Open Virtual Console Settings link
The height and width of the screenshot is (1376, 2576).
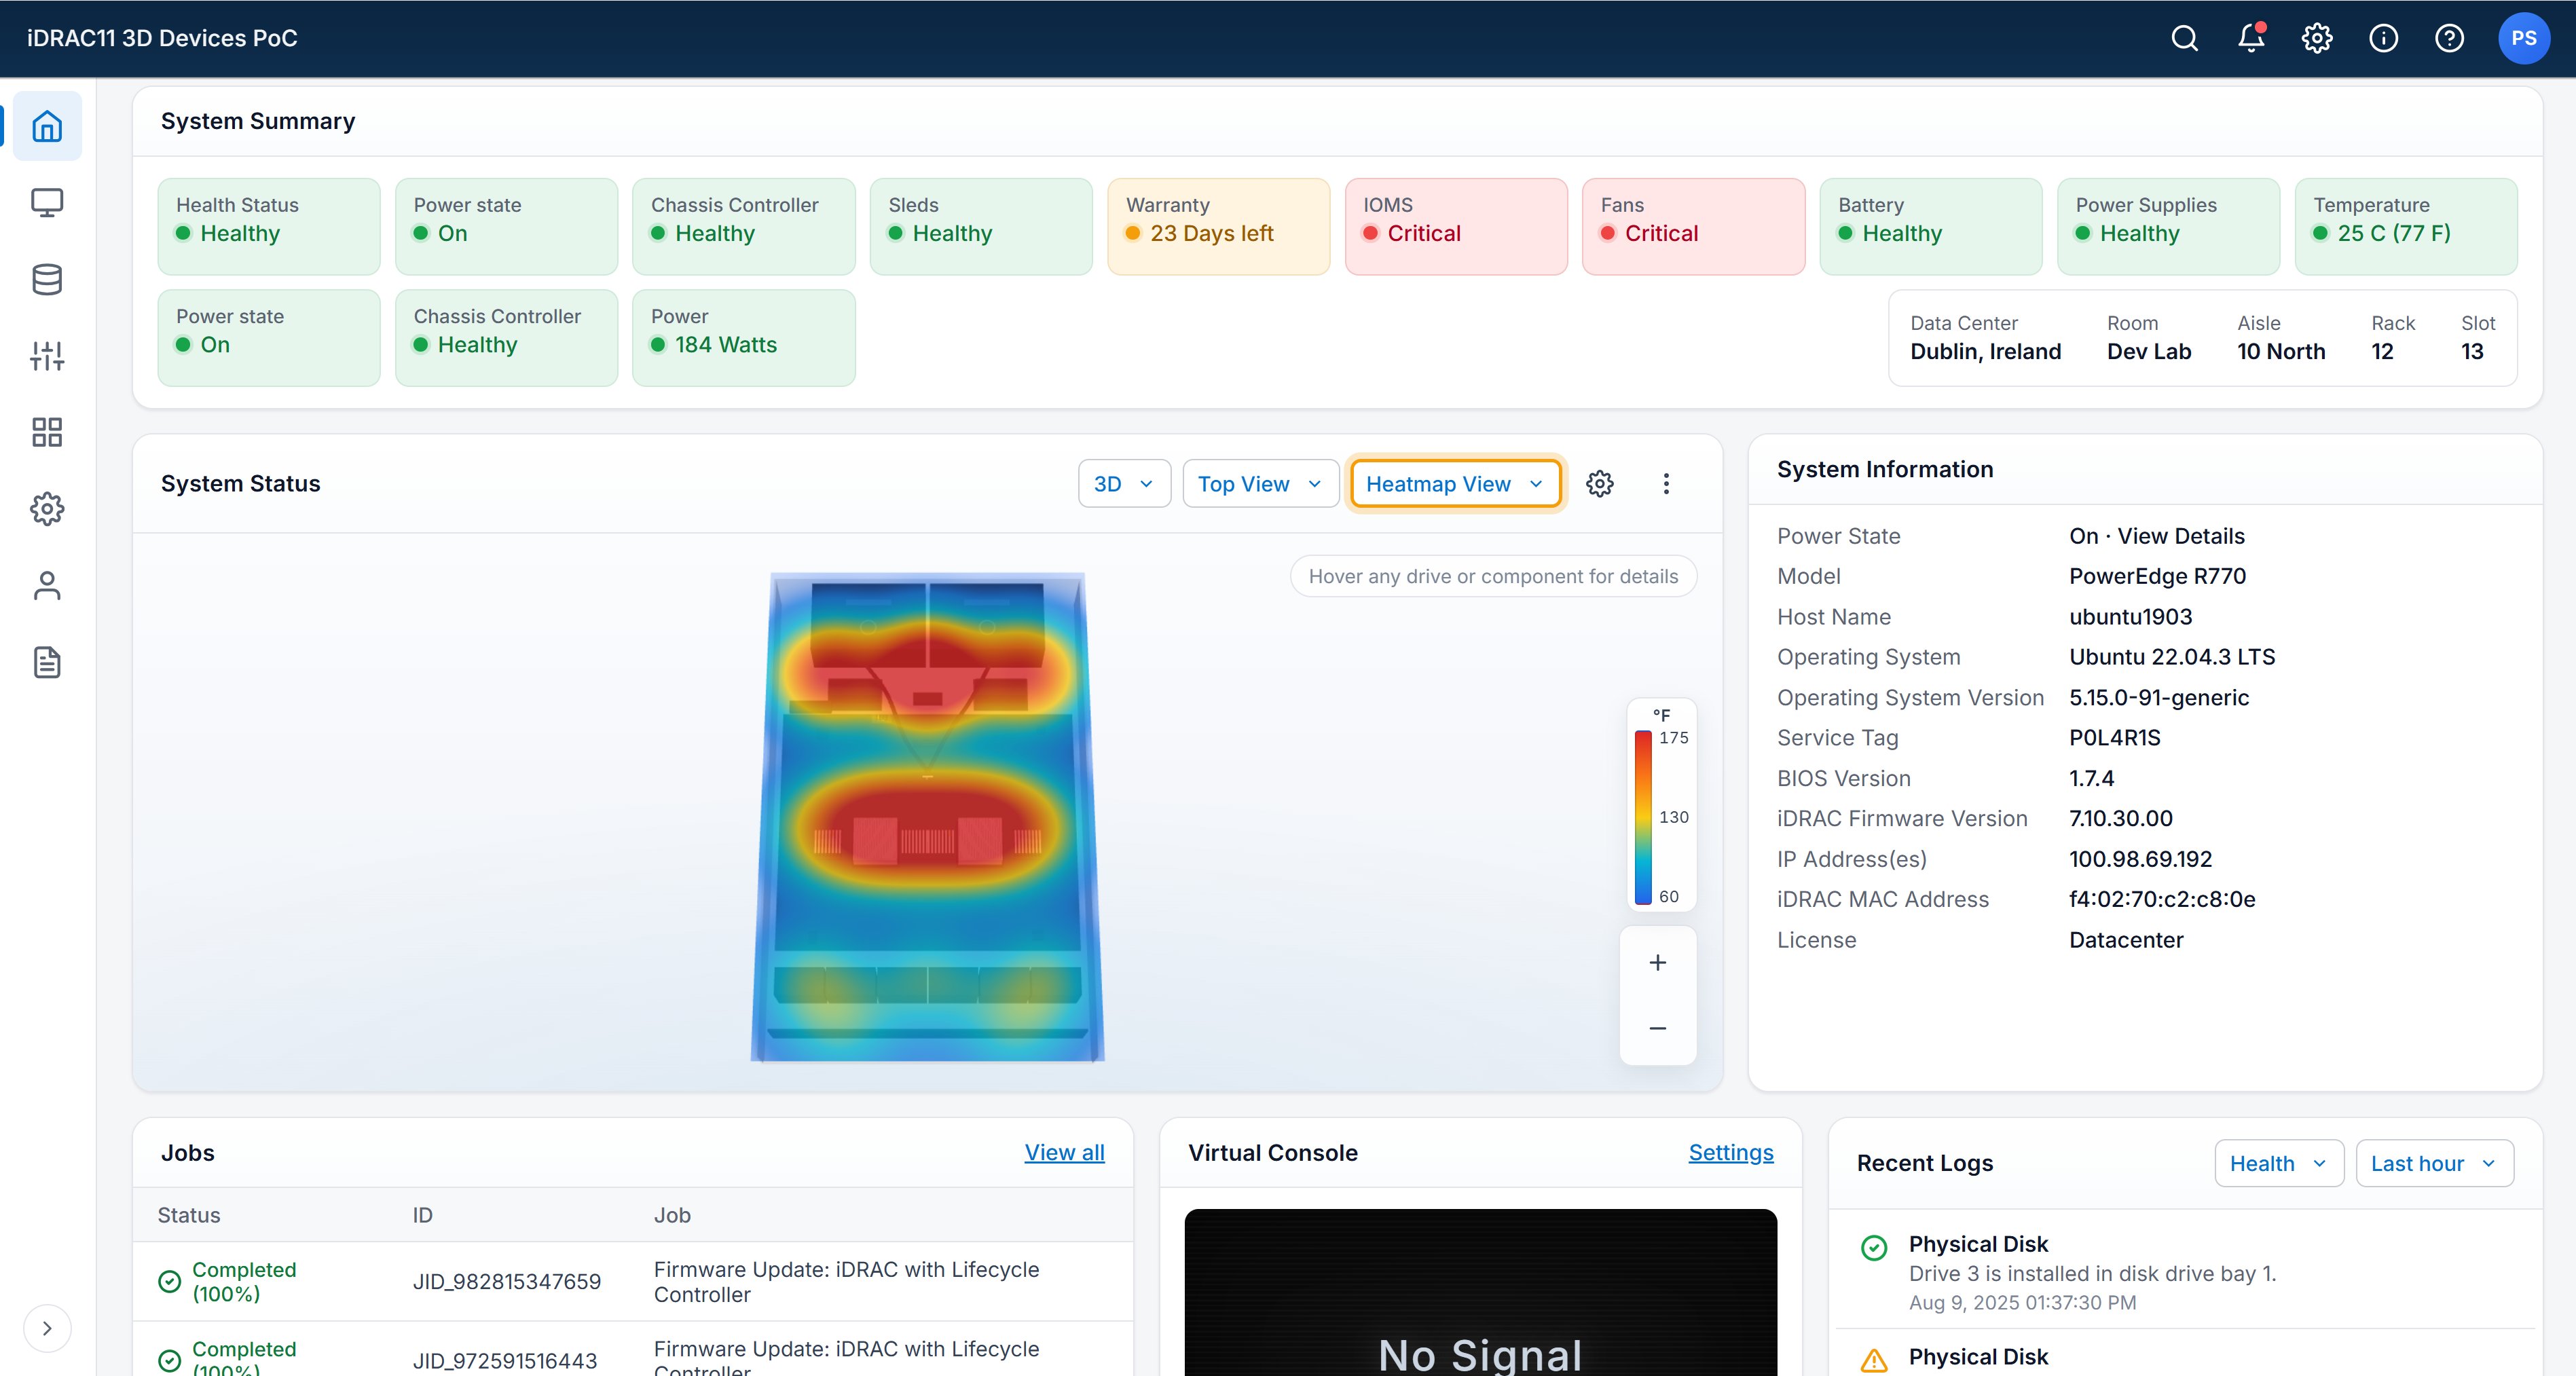(1731, 1152)
